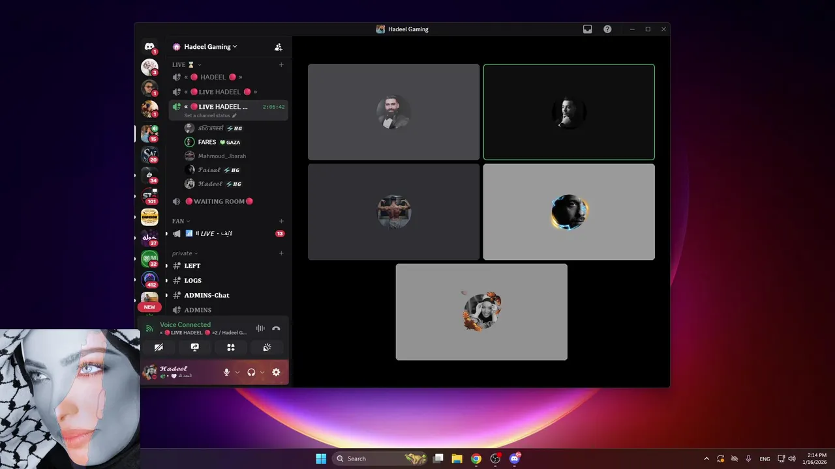Open the LOGS text channel
Viewport: 835px width, 469px height.
(228, 280)
